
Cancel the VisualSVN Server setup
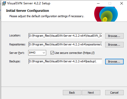pyautogui.click(x=114, y=93)
